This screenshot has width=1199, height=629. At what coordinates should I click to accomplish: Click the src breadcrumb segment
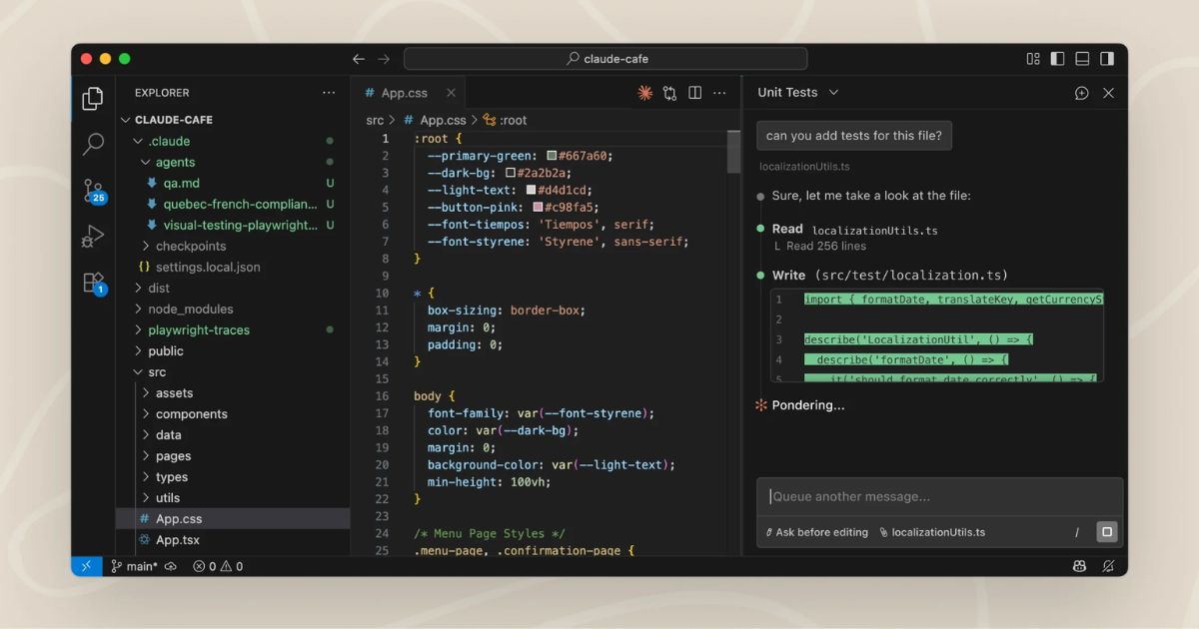(x=375, y=120)
